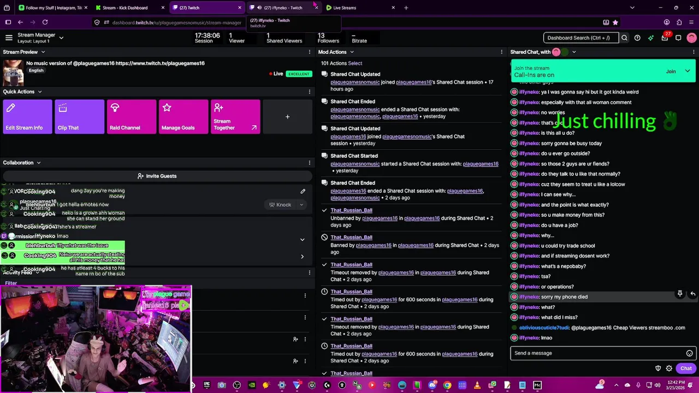Expand the Call-Ins banner chevron
The width and height of the screenshot is (699, 393).
688,71
